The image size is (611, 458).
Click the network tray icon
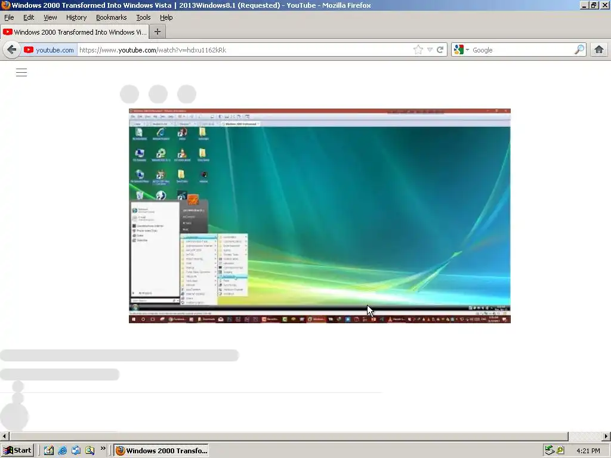click(x=550, y=450)
